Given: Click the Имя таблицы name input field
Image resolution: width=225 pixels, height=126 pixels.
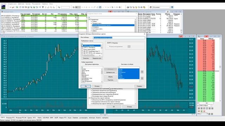Looking at the screenshot, I should point(119,37).
